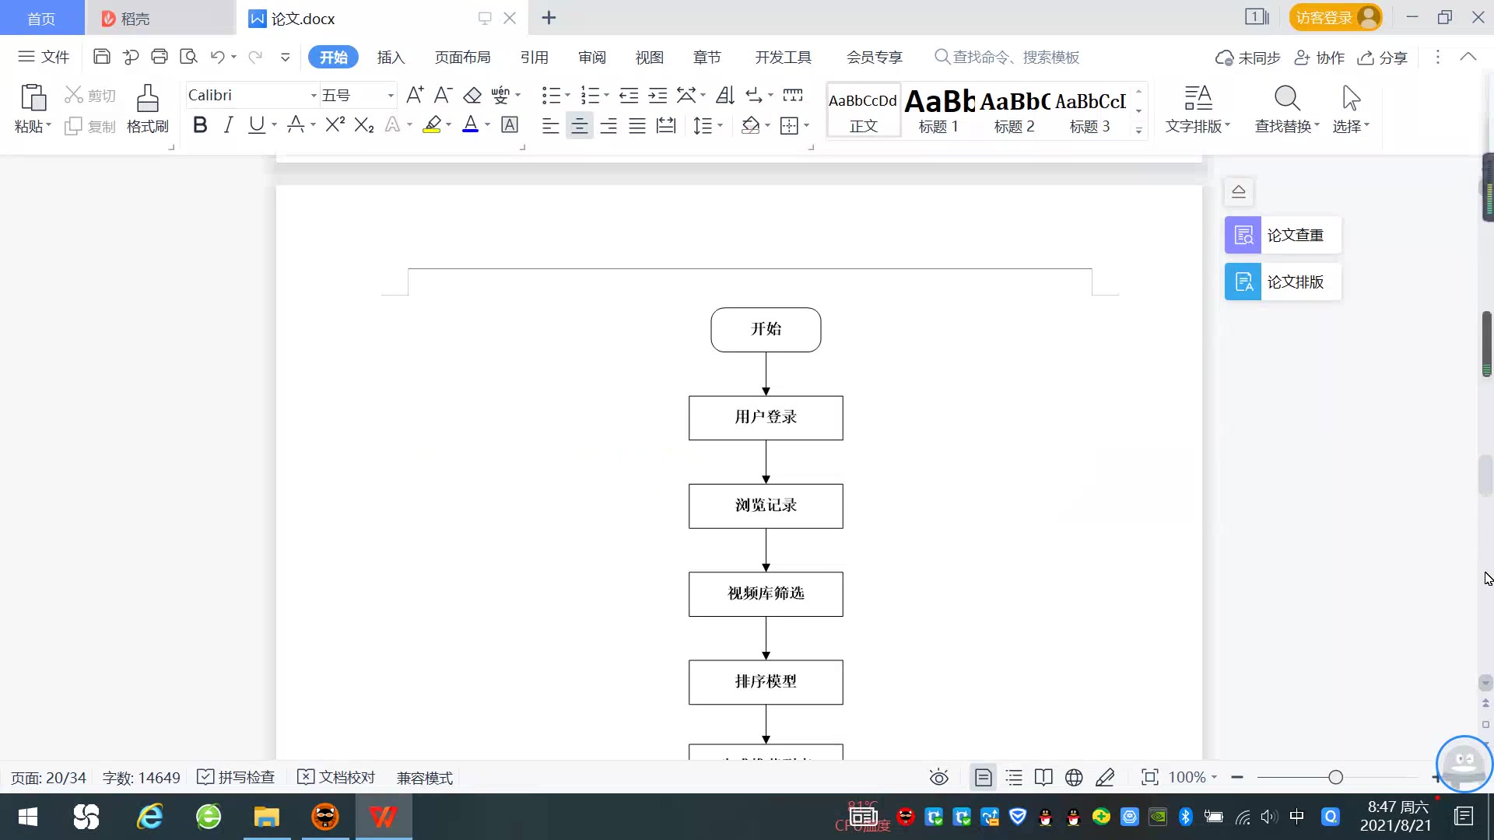Click the superscript X² icon
Image resolution: width=1494 pixels, height=840 pixels.
point(335,124)
